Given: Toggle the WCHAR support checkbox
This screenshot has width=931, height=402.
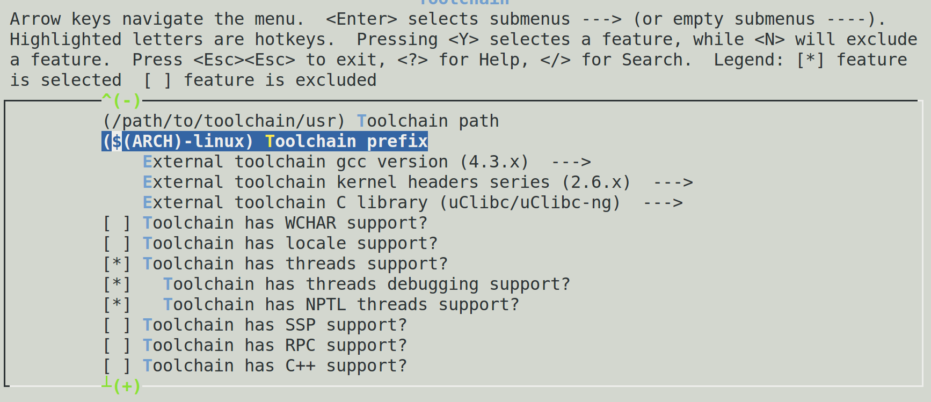Looking at the screenshot, I should (x=117, y=223).
